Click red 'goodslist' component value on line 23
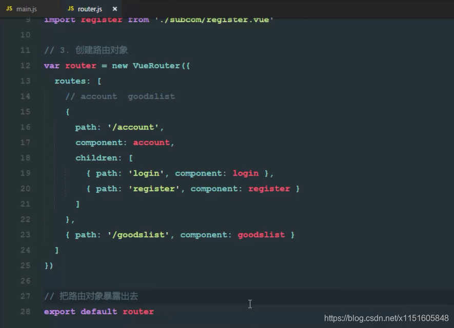454x328 pixels. pyautogui.click(x=261, y=235)
